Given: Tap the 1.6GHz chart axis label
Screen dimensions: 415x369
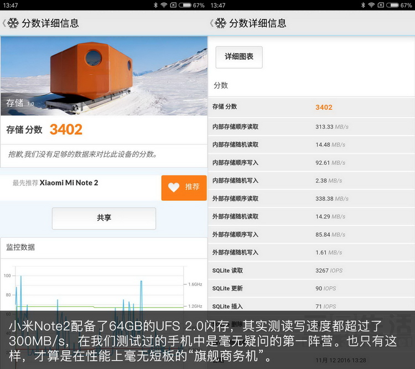Looking at the screenshot, I should [x=195, y=284].
